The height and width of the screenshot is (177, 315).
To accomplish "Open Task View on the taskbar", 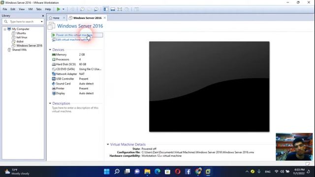I will [127, 172].
